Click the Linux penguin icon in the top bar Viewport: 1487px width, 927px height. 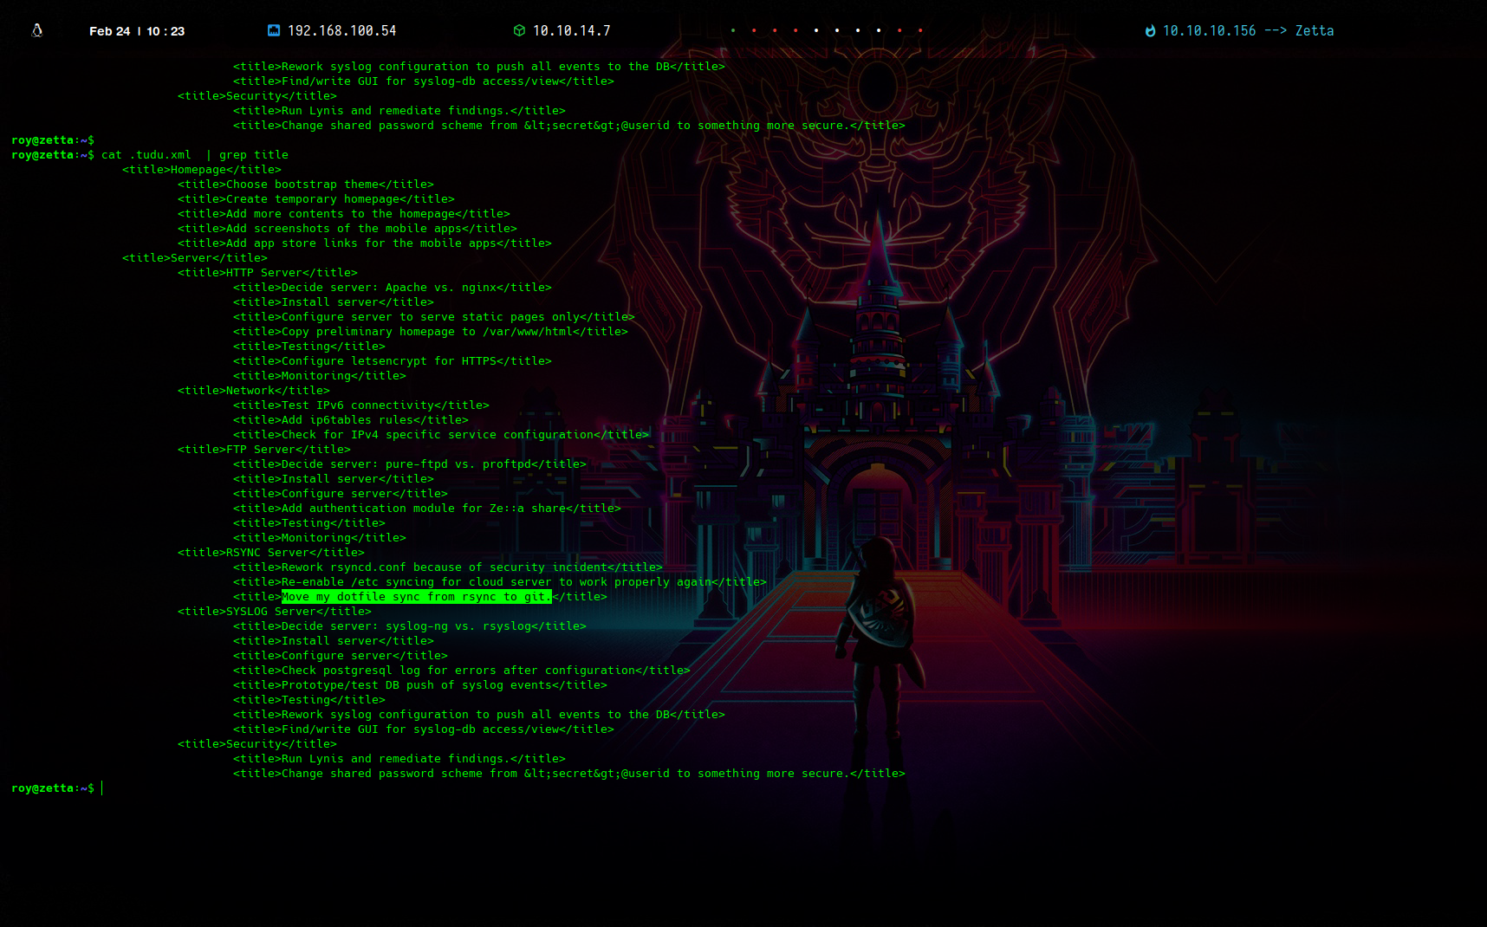click(x=36, y=30)
